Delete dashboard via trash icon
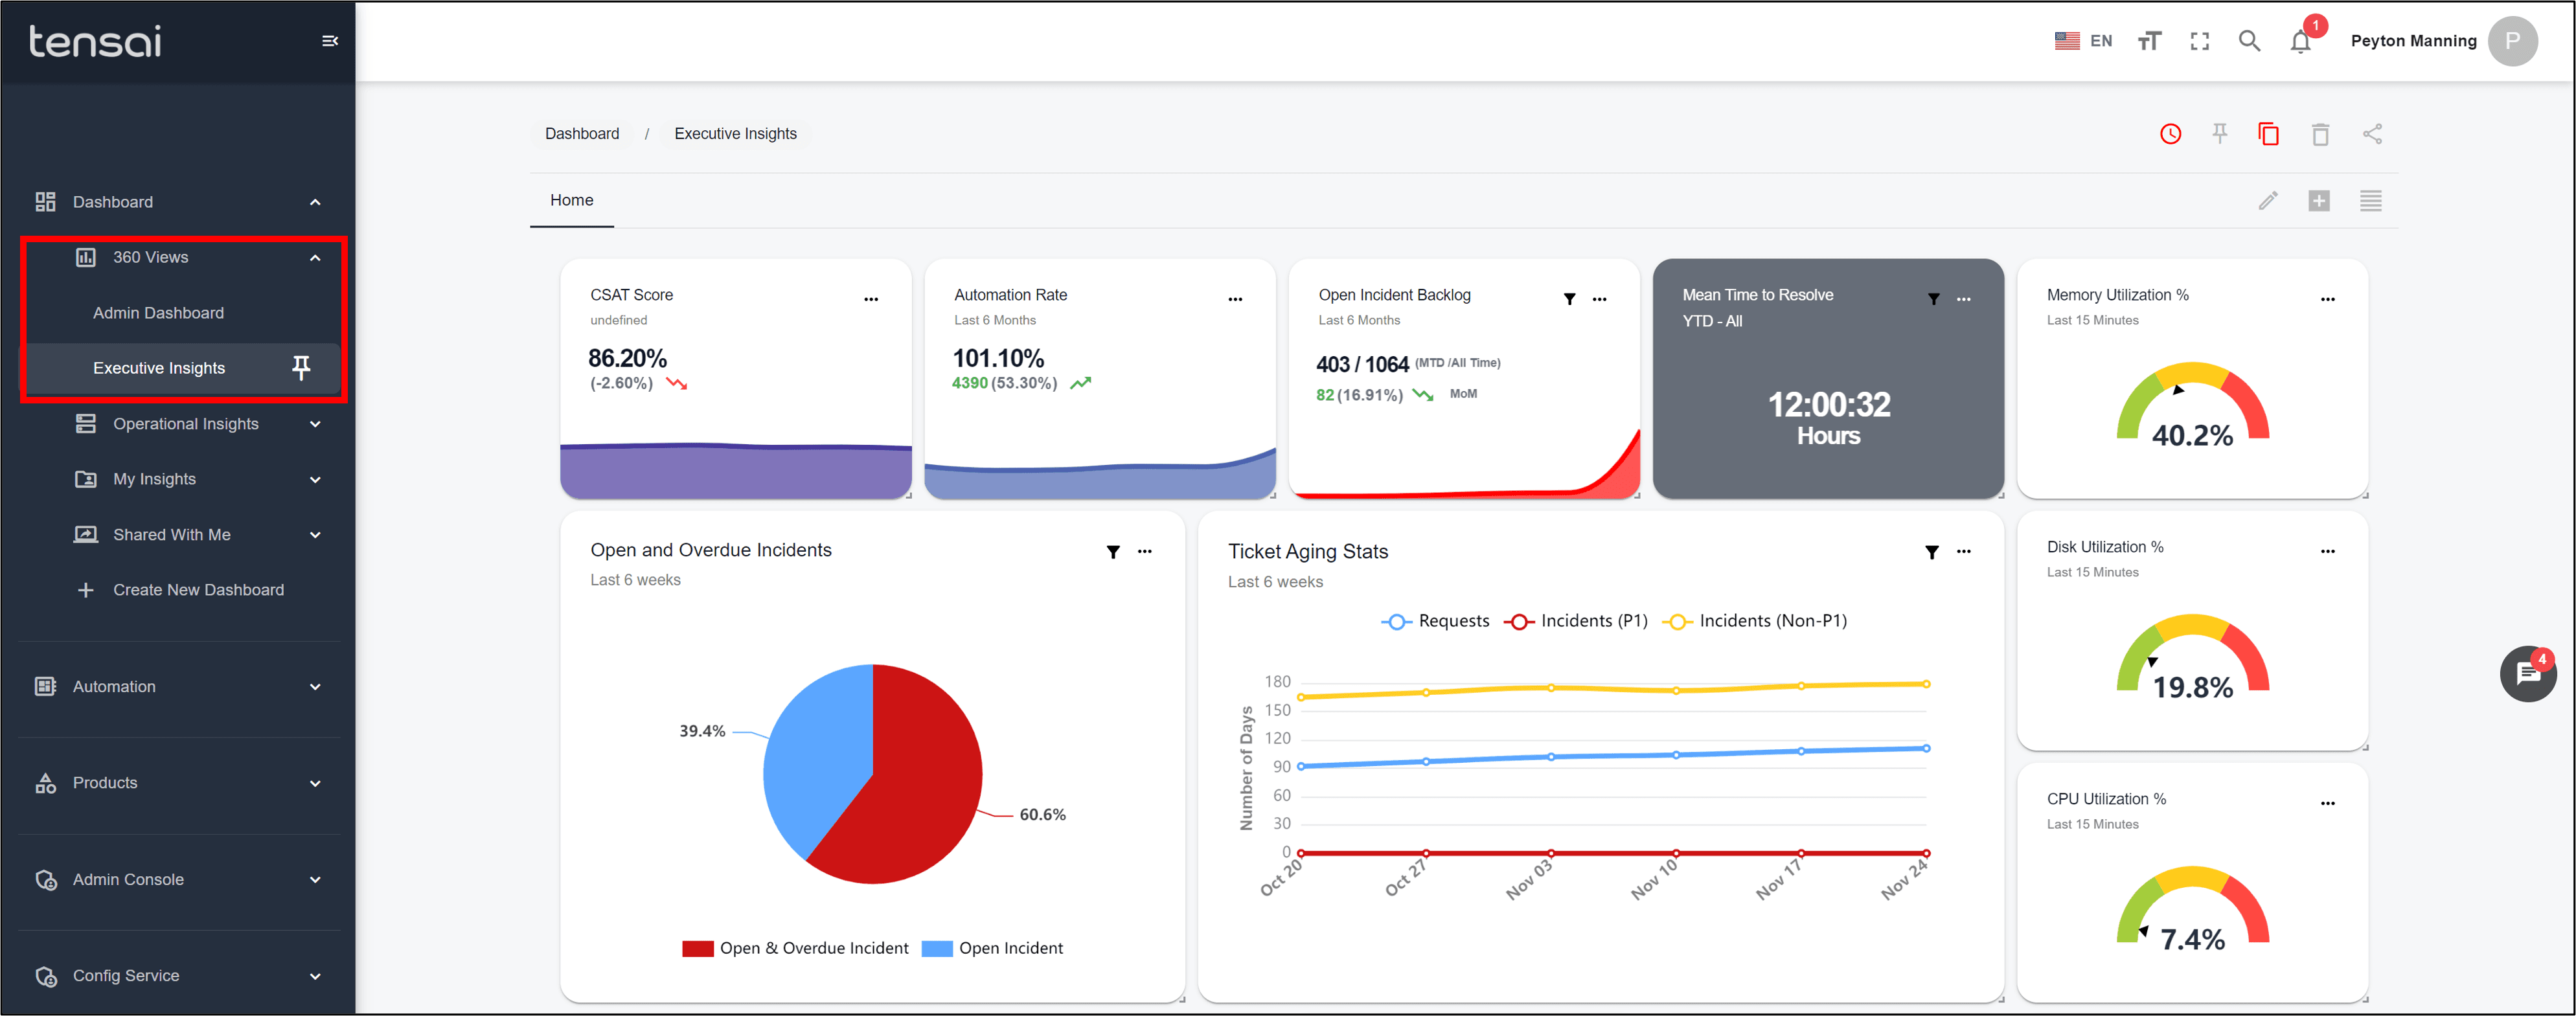This screenshot has width=2576, height=1016. click(2320, 134)
